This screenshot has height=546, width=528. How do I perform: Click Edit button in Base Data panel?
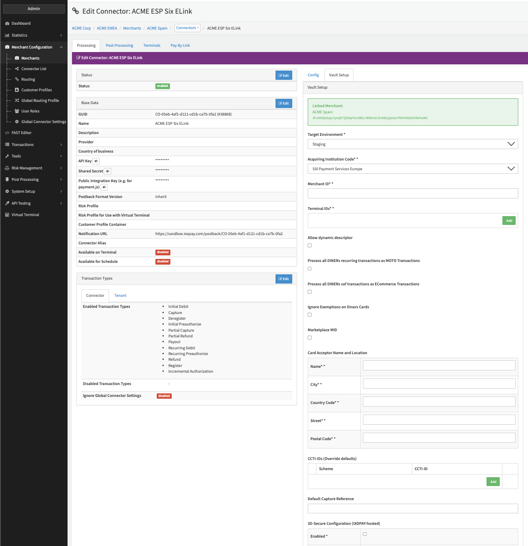(283, 103)
